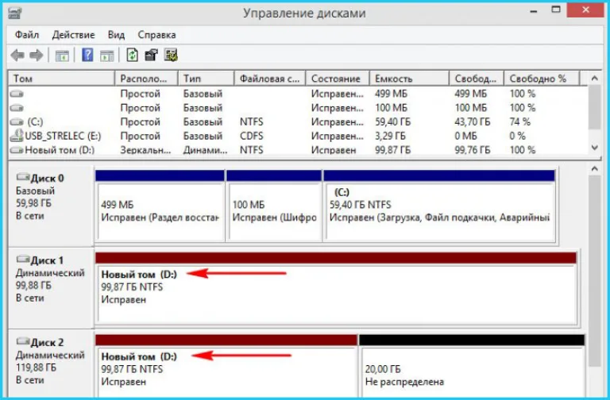Screen dimensions: 610x400
Task: Sort by the Располо... column header
Action: pos(147,79)
